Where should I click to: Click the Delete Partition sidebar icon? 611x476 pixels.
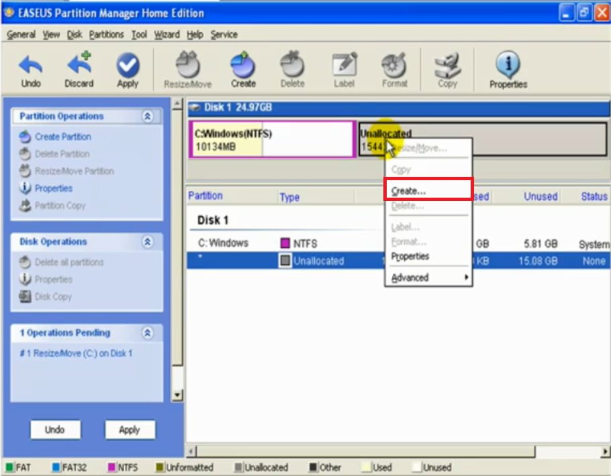[x=25, y=154]
